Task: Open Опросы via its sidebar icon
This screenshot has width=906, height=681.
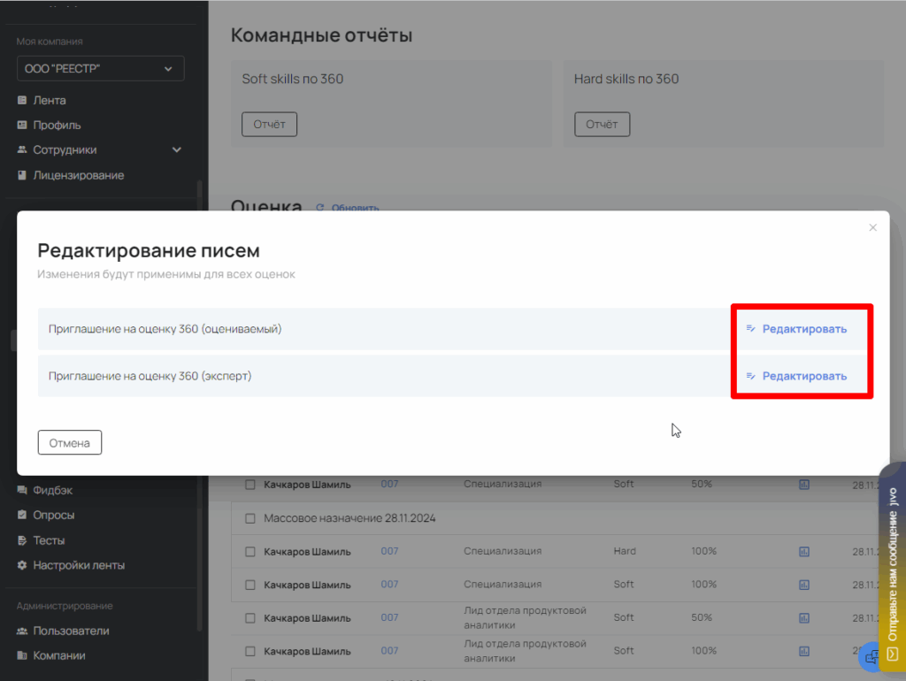Action: (x=22, y=515)
